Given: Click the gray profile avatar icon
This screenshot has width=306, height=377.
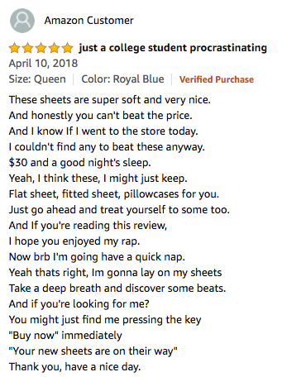Looking at the screenshot, I should tap(22, 21).
